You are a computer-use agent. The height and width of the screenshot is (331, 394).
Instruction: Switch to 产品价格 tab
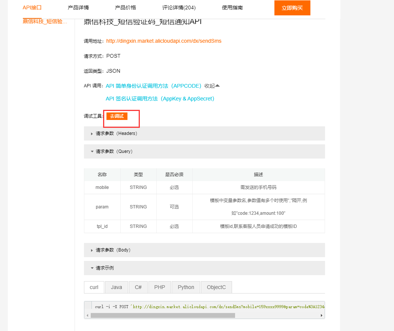point(125,7)
